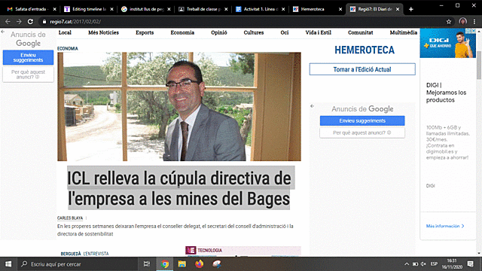Grab the page vertical scrollbar thumb
Viewport: 482px width, 271px height.
479,65
